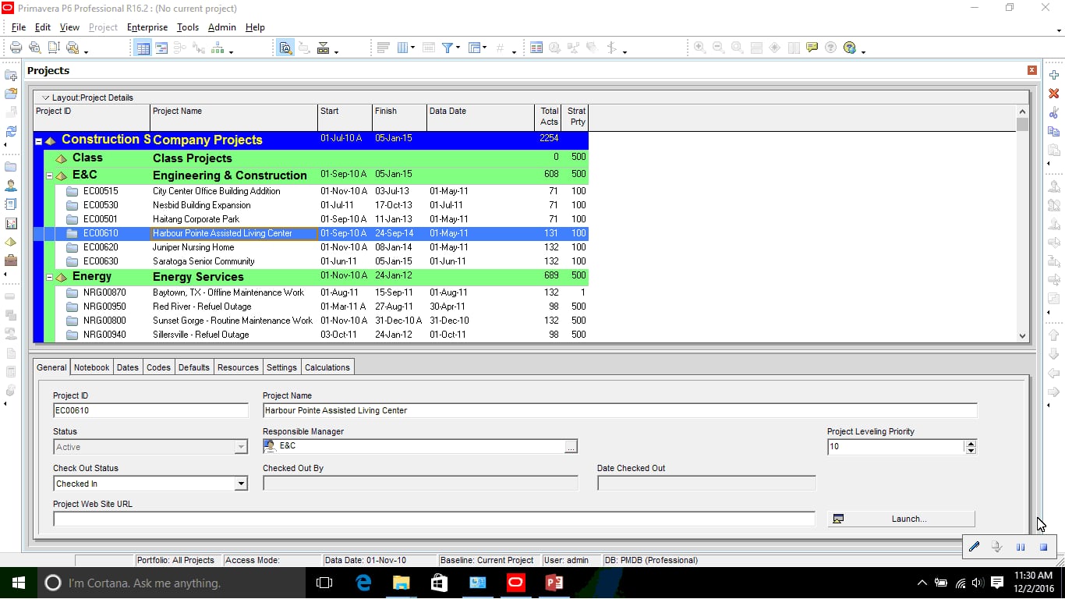Click the Copy icon on the right toolbar
Screen dimensions: 1065x599
[1054, 131]
